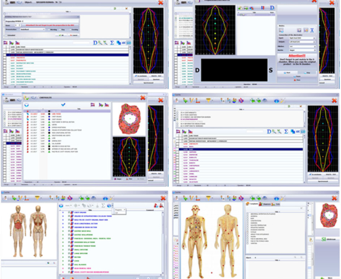Click the pencil edit-patient icon in bottom-right window toolbar
This screenshot has height=279, width=341.
[x=191, y=198]
